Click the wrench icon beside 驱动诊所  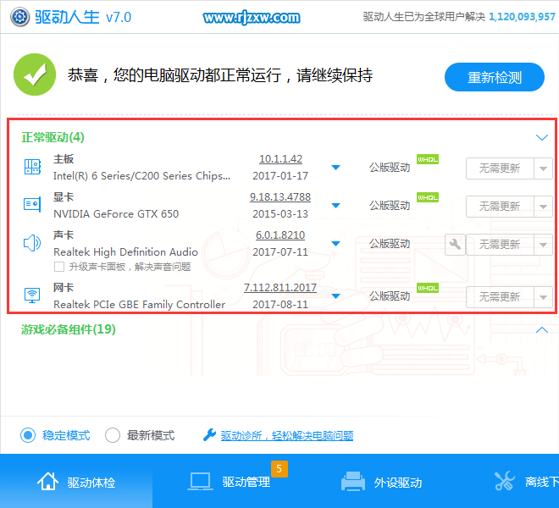209,435
